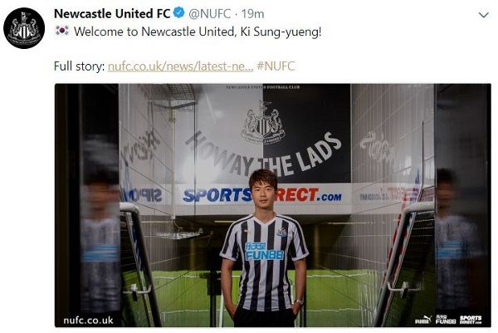The height and width of the screenshot is (333, 498).
Task: Select the #NUFC hashtag
Action: (276, 66)
